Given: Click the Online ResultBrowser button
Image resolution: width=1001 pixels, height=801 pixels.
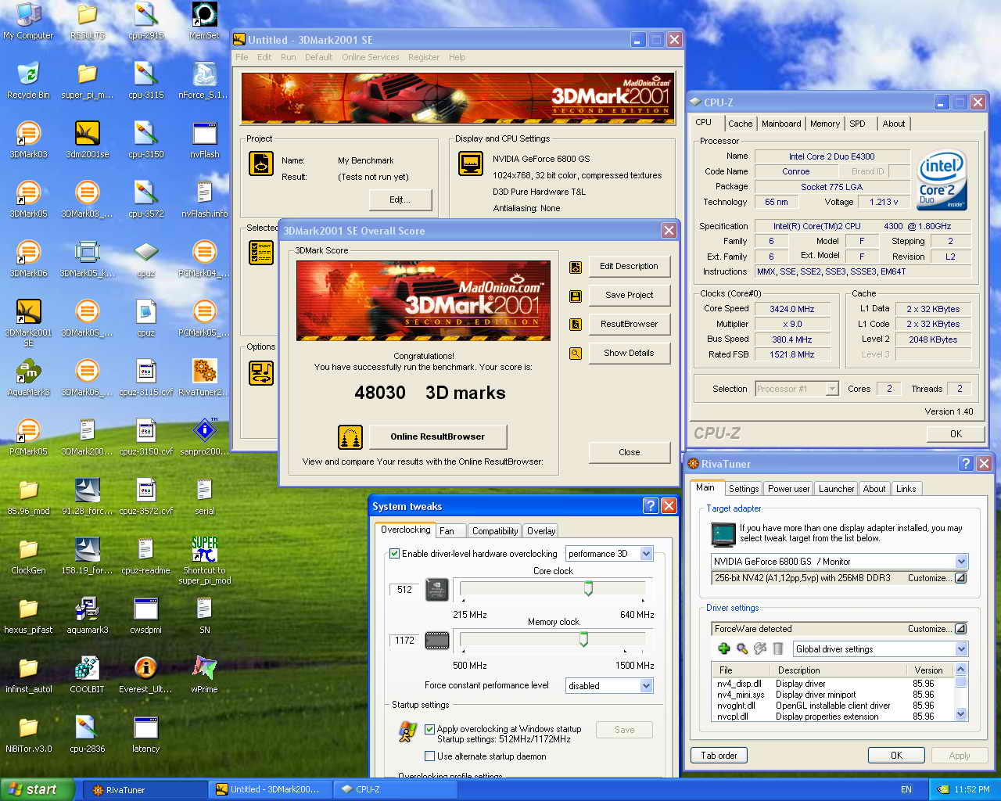Looking at the screenshot, I should pyautogui.click(x=438, y=436).
